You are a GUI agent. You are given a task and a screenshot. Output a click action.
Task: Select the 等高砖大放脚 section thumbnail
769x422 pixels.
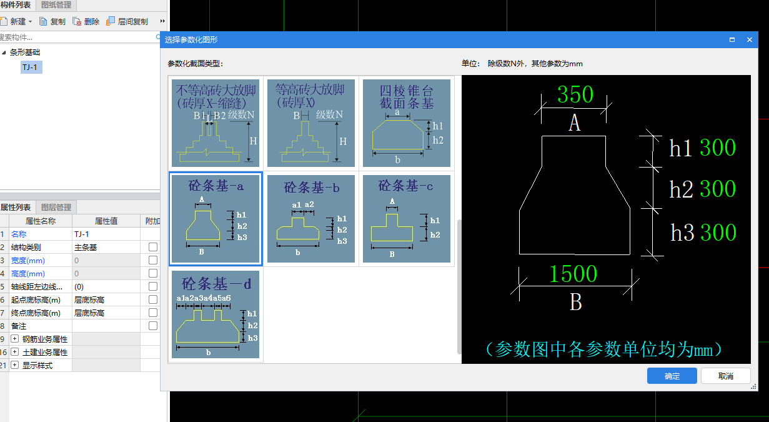311,123
